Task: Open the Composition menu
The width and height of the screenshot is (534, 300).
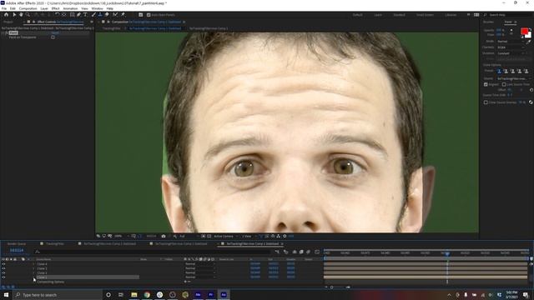Action: pos(28,8)
